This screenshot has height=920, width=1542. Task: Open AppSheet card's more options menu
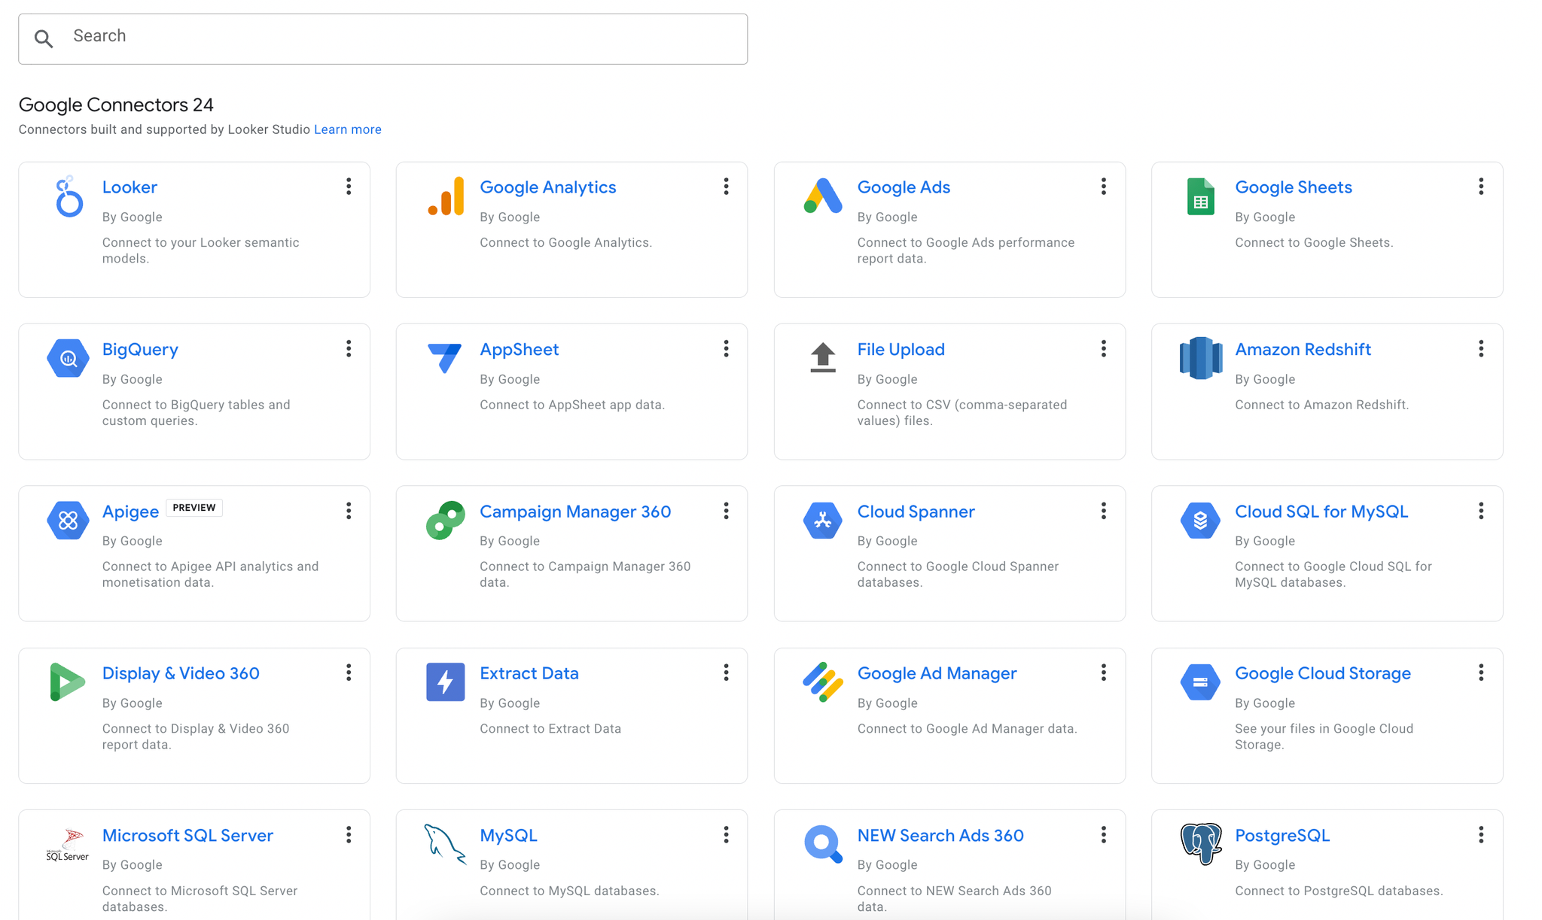(727, 348)
